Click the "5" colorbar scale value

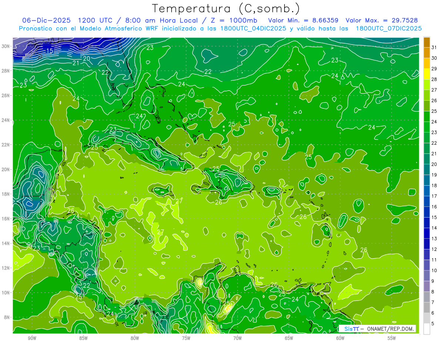(x=433, y=324)
